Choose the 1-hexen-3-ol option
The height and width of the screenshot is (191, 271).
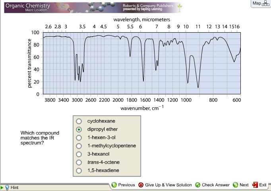tap(79, 138)
